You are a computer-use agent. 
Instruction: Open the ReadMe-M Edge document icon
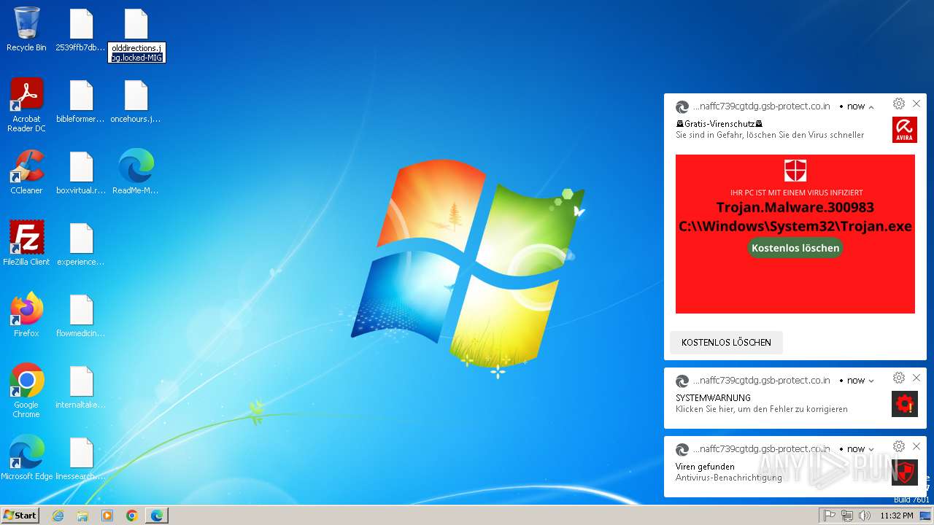click(136, 172)
